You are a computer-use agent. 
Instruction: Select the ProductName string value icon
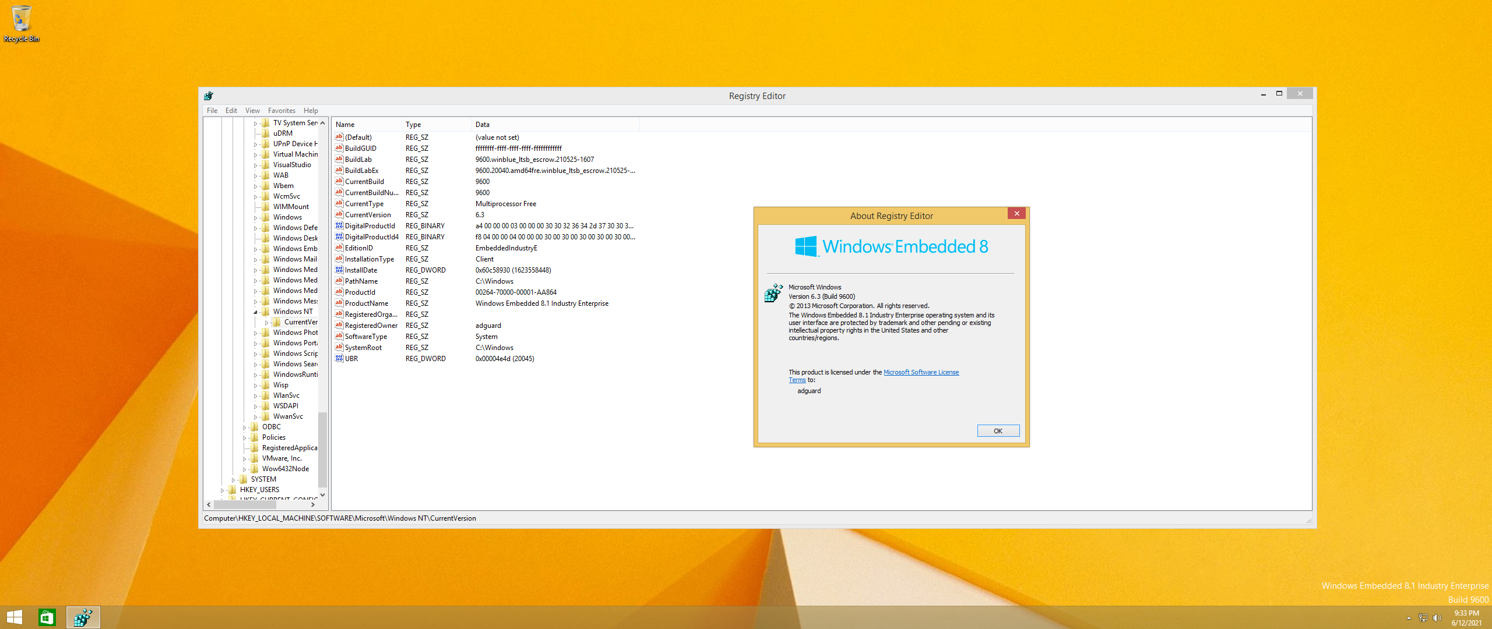click(x=339, y=303)
